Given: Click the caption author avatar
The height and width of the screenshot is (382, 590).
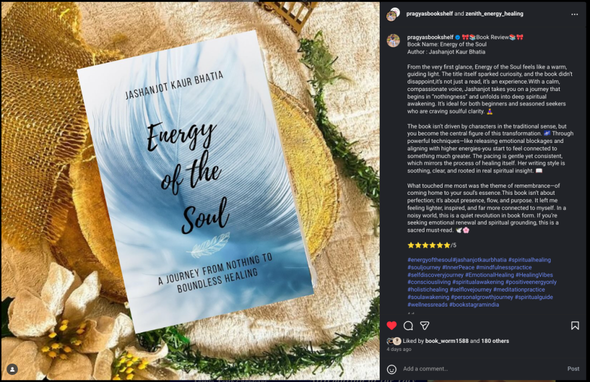Looking at the screenshot, I should 393,40.
